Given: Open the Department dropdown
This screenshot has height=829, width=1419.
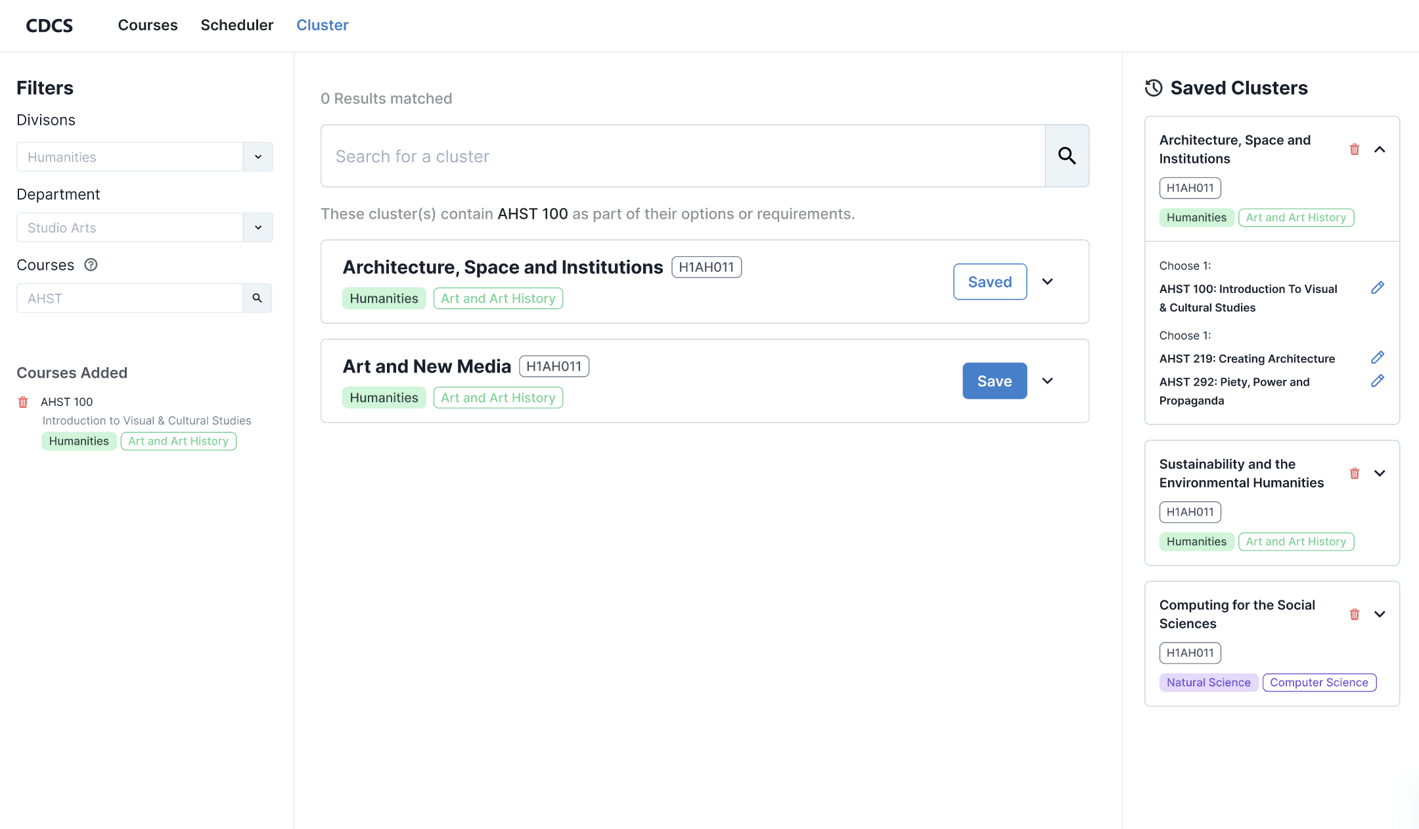Looking at the screenshot, I should pos(258,227).
